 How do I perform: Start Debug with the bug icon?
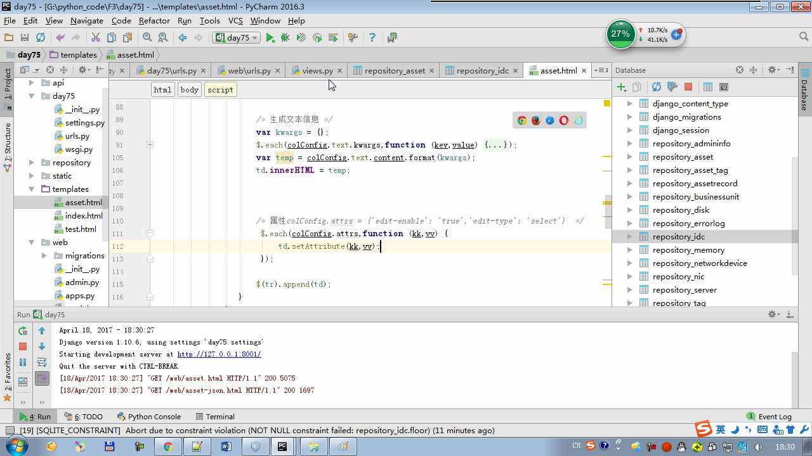click(x=285, y=38)
